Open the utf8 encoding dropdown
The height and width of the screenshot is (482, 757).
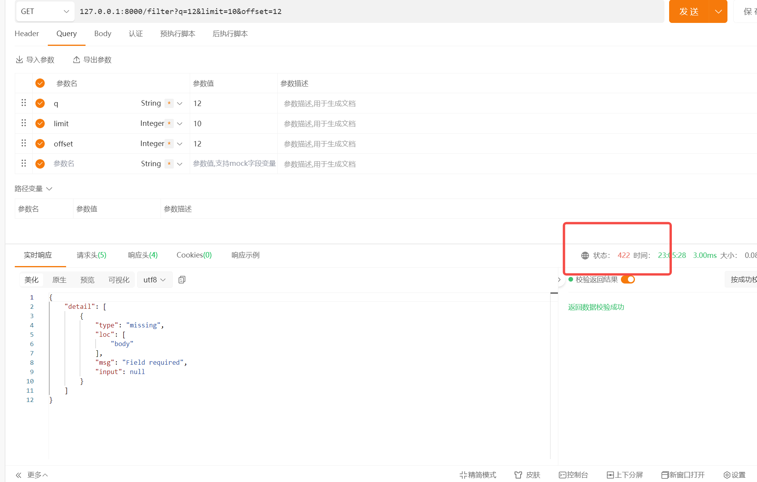(x=154, y=280)
